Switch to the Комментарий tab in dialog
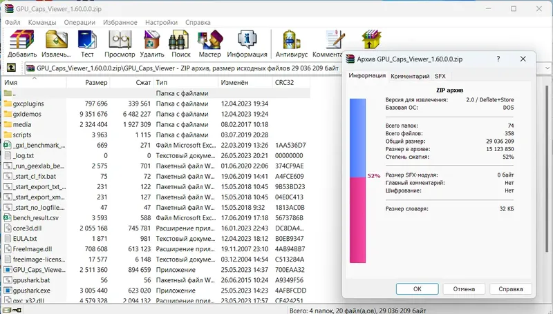The width and height of the screenshot is (553, 314). click(x=410, y=76)
